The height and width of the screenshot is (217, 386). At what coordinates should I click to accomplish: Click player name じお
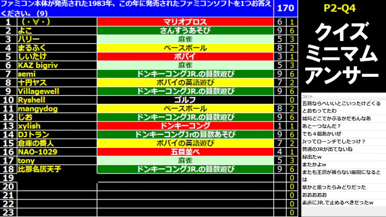[25, 117]
